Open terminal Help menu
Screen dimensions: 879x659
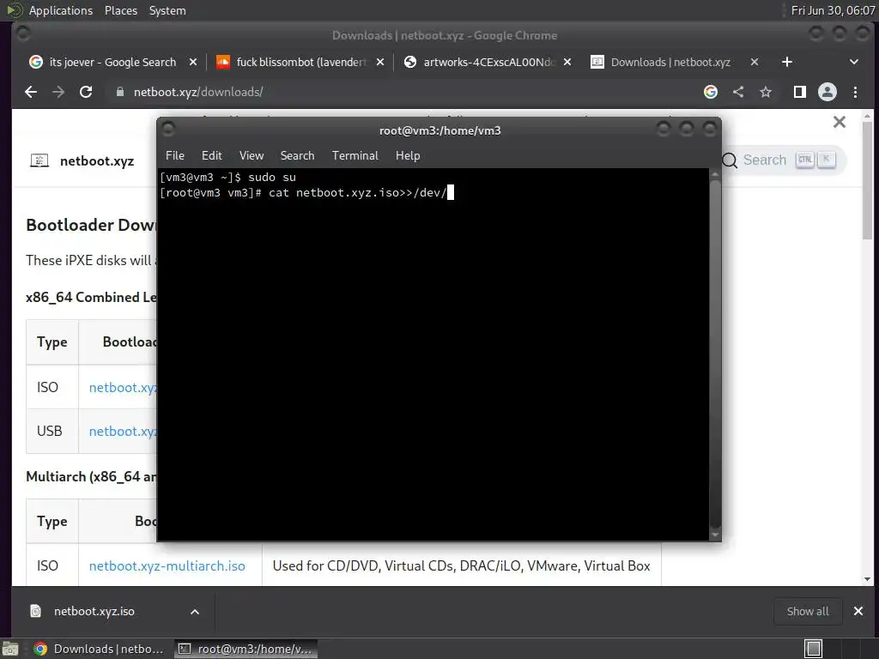tap(408, 155)
